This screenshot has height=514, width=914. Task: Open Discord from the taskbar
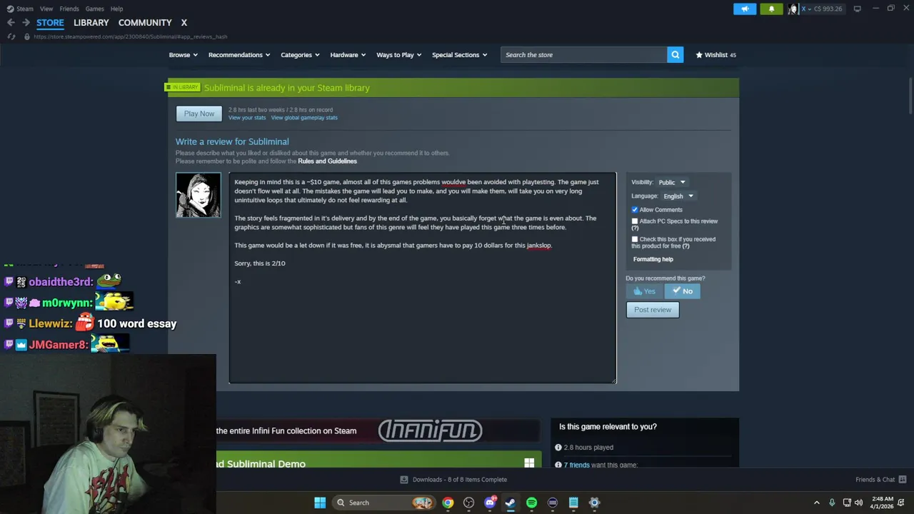pos(490,503)
